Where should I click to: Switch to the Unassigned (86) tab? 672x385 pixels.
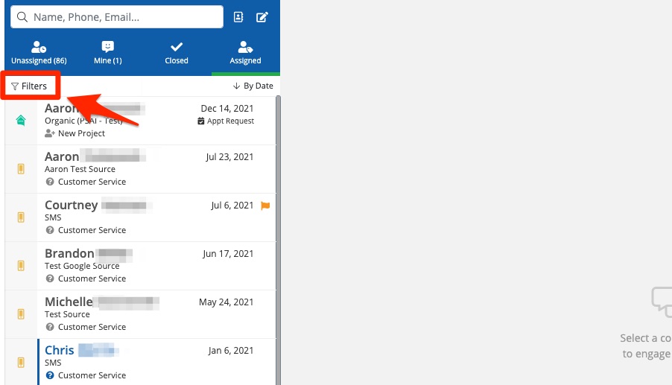[39, 53]
